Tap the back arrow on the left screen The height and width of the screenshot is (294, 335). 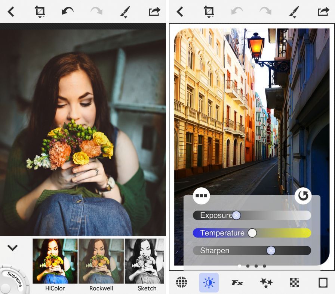11,12
